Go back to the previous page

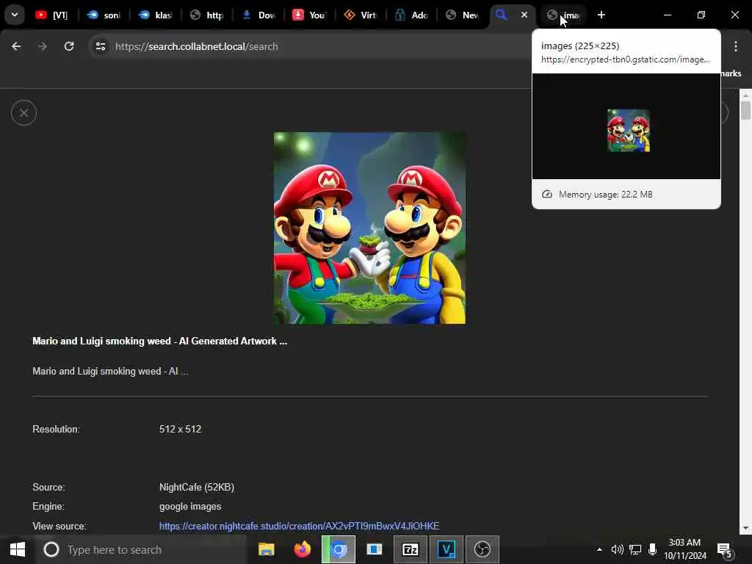pos(16,46)
